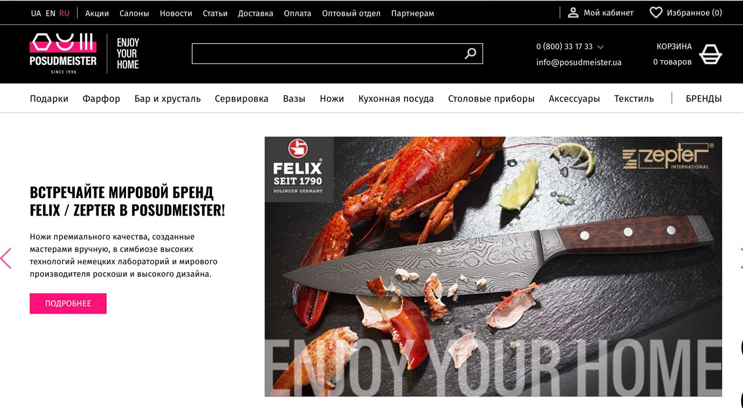The image size is (743, 408).
Task: Open the Felix Zepter knife banner image
Action: coord(493,267)
